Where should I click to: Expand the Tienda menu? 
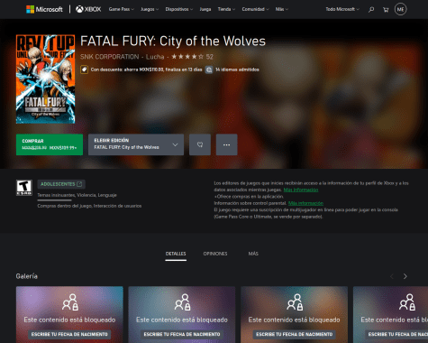pyautogui.click(x=226, y=9)
